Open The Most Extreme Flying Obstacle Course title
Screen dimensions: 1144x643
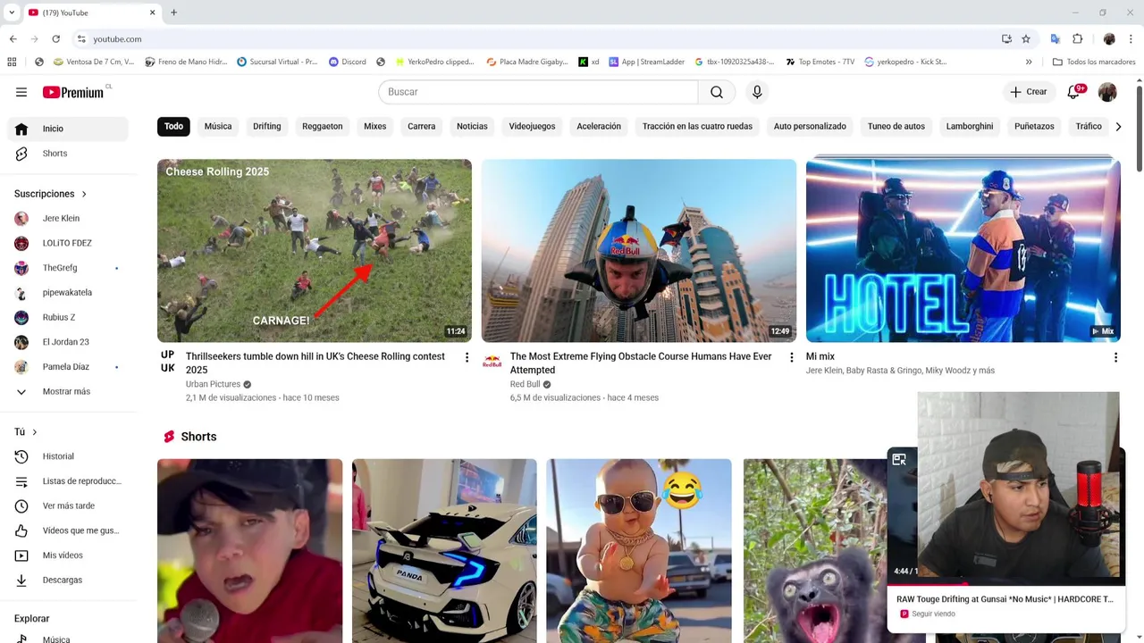point(641,363)
